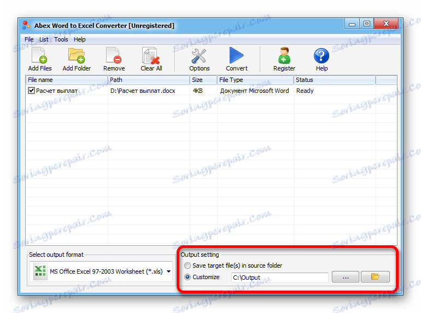
Task: Click the Add Folder toolbar icon
Action: [77, 56]
